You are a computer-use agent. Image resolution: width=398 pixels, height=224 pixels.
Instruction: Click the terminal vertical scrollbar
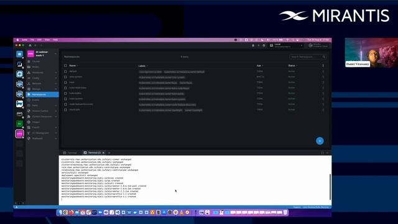click(x=330, y=187)
